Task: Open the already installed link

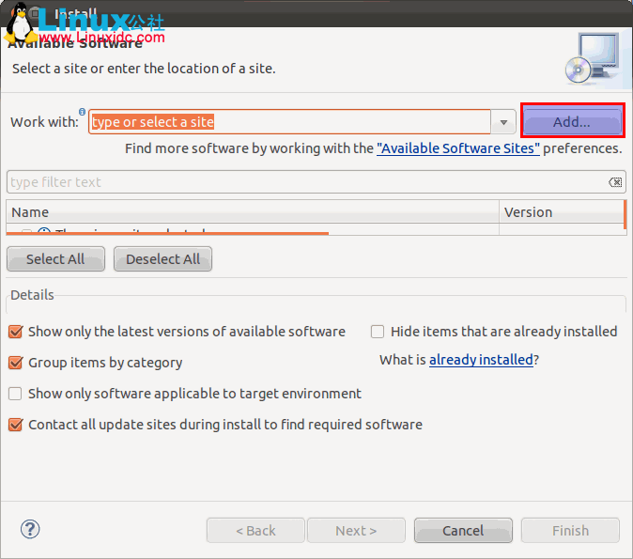Action: pyautogui.click(x=481, y=360)
